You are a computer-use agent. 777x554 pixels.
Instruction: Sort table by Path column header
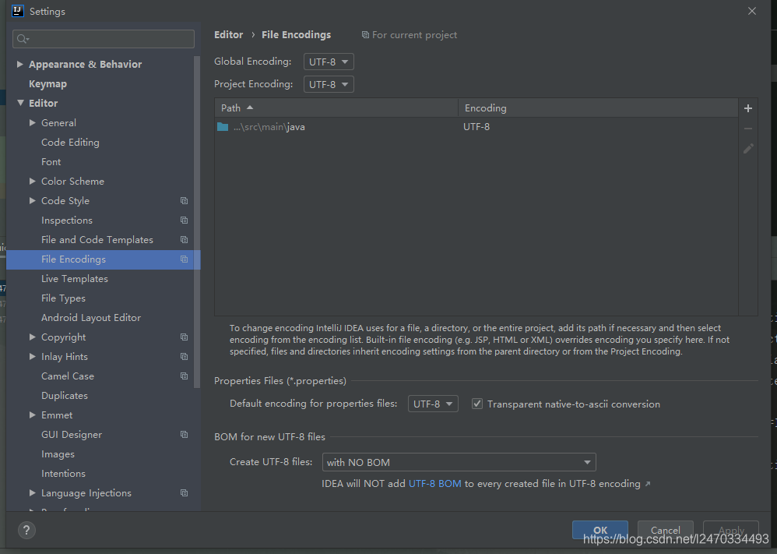click(336, 108)
